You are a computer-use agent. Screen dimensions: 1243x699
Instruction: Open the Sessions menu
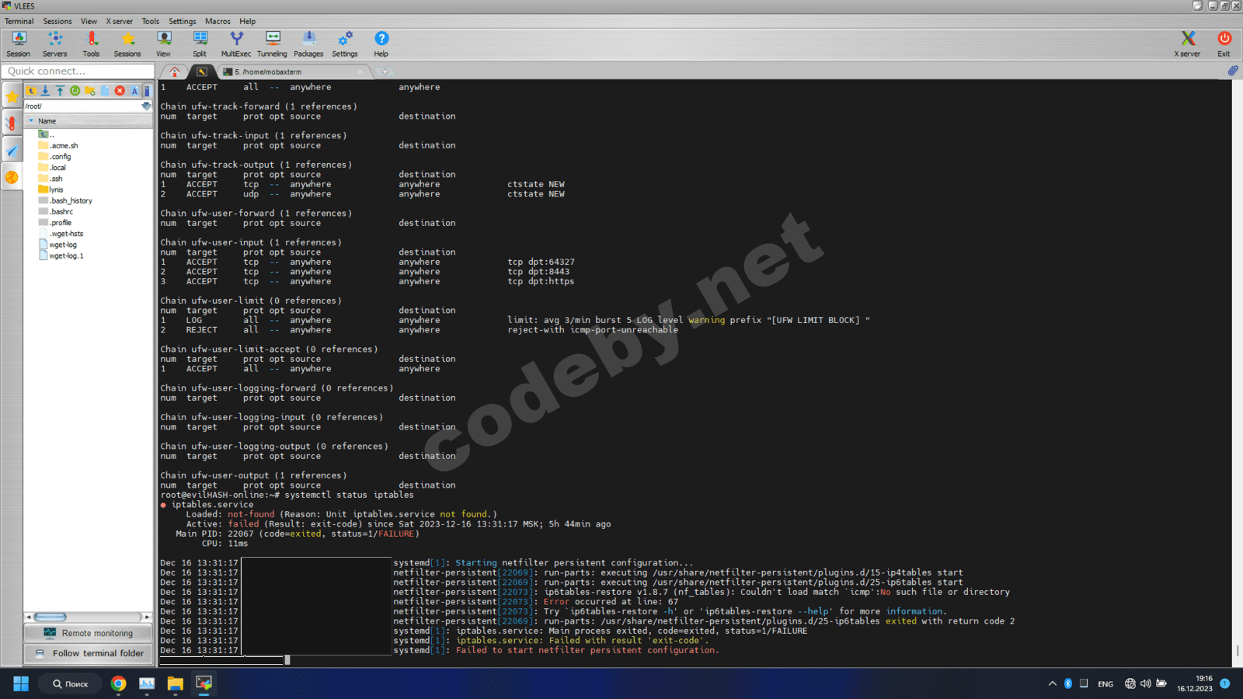57,21
